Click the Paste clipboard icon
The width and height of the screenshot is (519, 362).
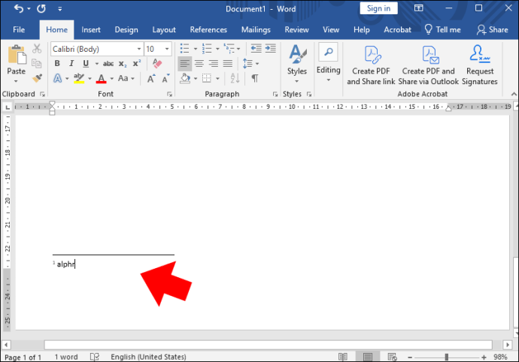17,55
